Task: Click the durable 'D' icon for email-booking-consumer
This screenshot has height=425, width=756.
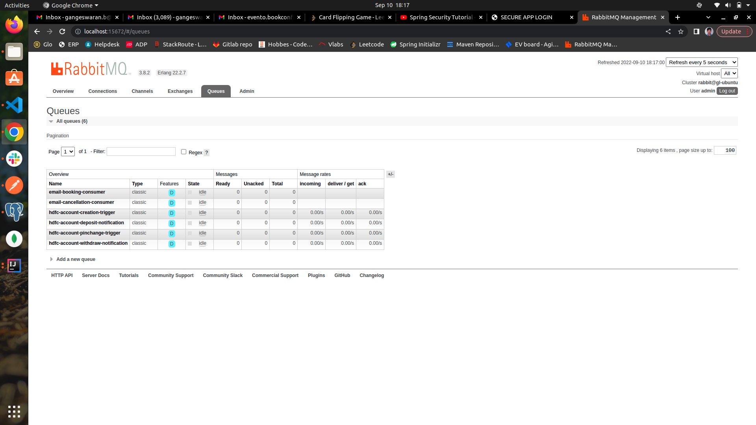Action: (171, 193)
